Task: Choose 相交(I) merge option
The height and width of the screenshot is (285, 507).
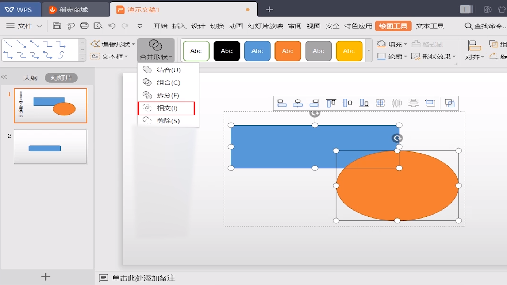Action: pos(166,108)
